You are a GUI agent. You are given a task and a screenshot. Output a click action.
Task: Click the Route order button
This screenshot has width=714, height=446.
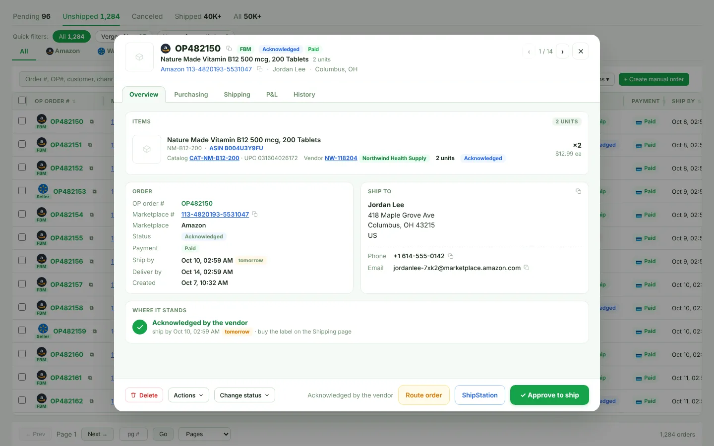click(x=424, y=395)
